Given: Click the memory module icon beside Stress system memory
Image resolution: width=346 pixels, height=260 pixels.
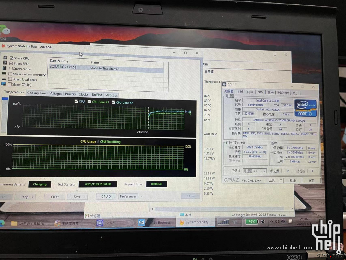Looking at the screenshot, I should (4, 74).
